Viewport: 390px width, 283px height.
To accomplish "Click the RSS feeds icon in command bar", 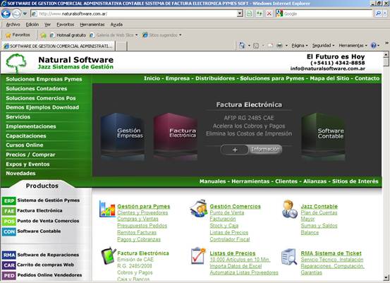I will pos(256,46).
